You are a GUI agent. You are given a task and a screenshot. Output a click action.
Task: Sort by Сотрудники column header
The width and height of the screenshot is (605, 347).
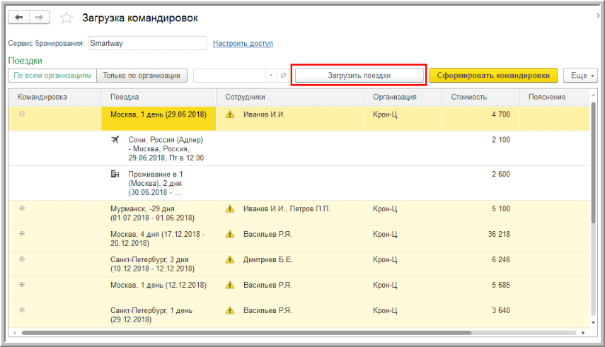tap(290, 97)
